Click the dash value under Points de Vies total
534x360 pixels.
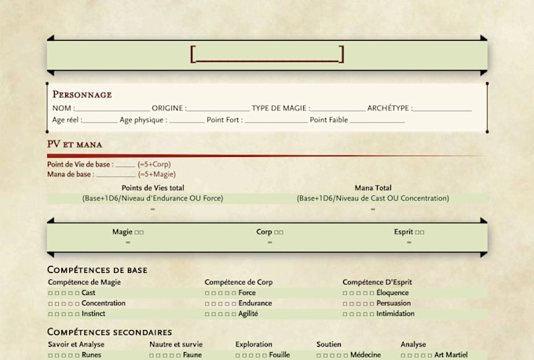point(152,209)
